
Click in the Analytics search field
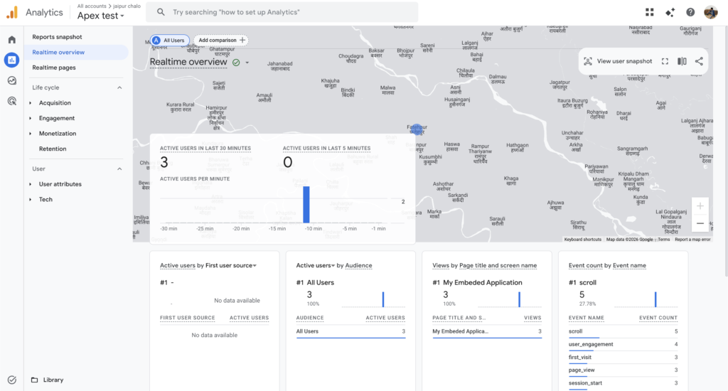282,12
